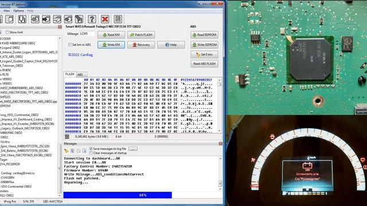
Task: Select the VDO Continental OBD2 script
Action: [x=16, y=187]
